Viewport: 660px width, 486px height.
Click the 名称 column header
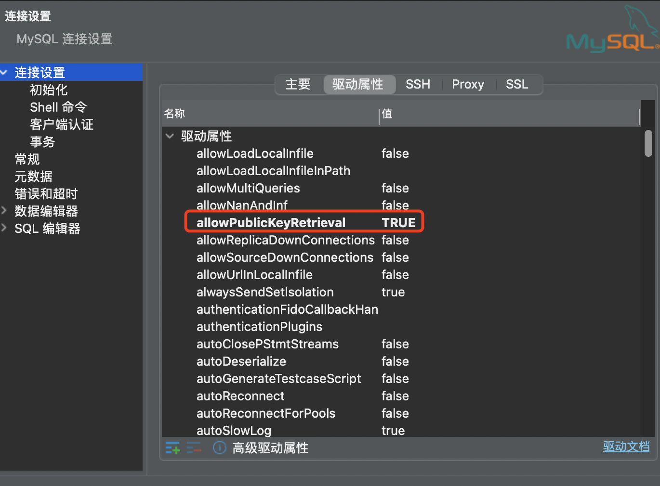(270, 114)
